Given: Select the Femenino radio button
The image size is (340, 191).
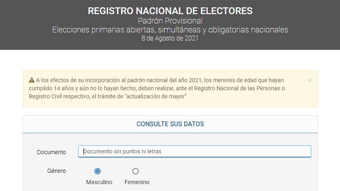Looking at the screenshot, I should [136, 171].
